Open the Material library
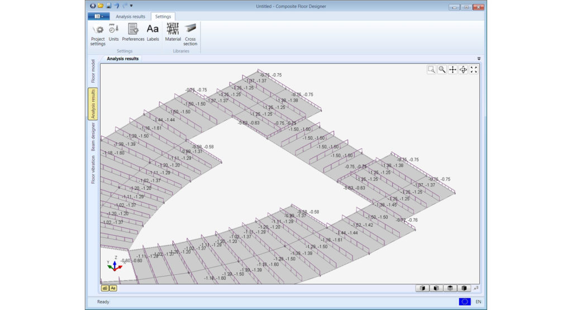Viewport: 572px width, 310px height. pos(173,32)
